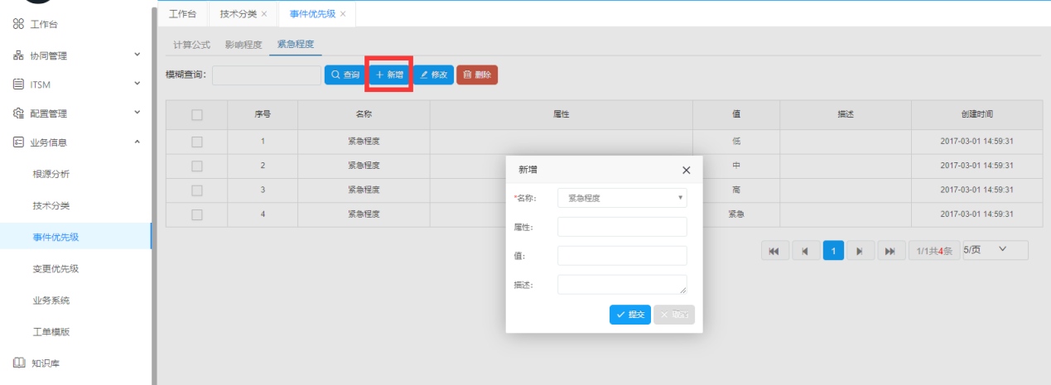The height and width of the screenshot is (385, 1051).
Task: Go to previous page arrow
Action: click(804, 251)
